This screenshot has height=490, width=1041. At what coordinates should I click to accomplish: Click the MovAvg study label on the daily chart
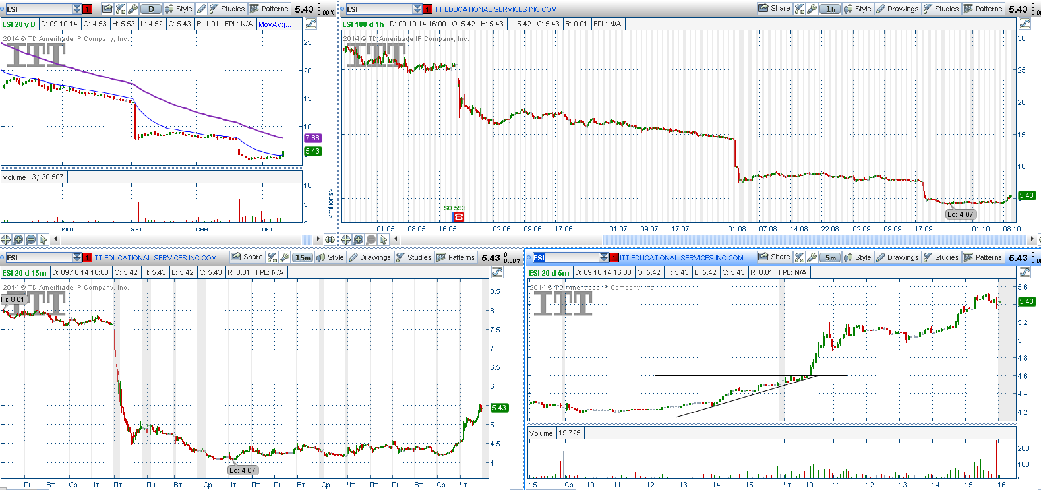274,24
